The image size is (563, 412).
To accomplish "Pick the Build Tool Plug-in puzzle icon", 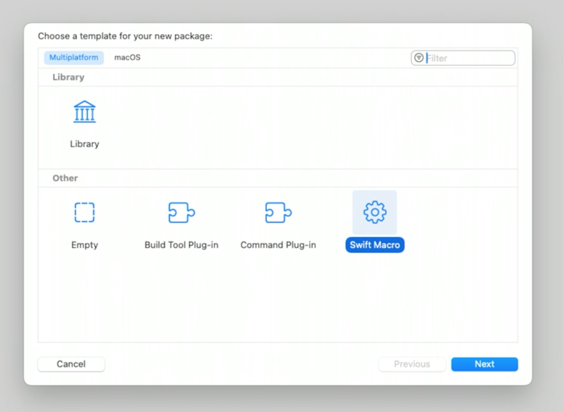I will 181,213.
